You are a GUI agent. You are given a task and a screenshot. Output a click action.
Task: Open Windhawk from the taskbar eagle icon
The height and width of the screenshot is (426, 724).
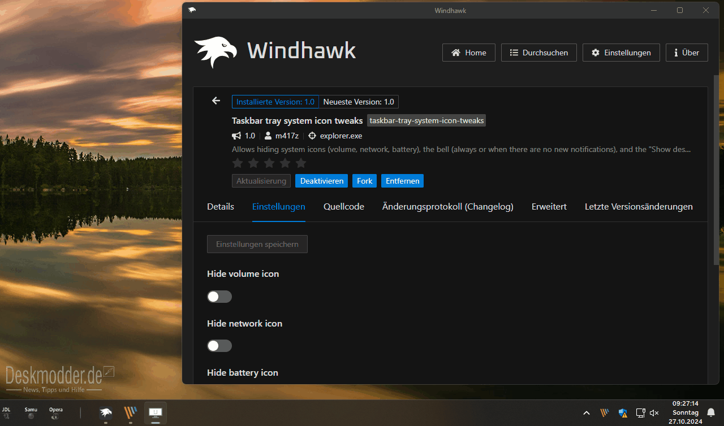pyautogui.click(x=106, y=413)
